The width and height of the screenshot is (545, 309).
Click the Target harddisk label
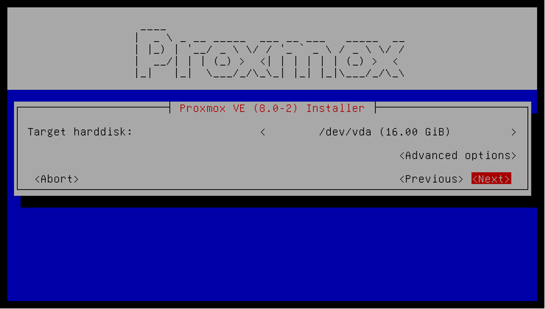[x=80, y=132]
